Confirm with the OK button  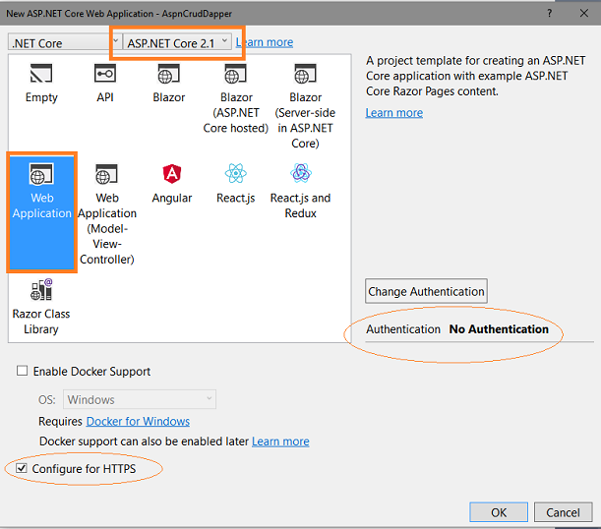(x=499, y=512)
